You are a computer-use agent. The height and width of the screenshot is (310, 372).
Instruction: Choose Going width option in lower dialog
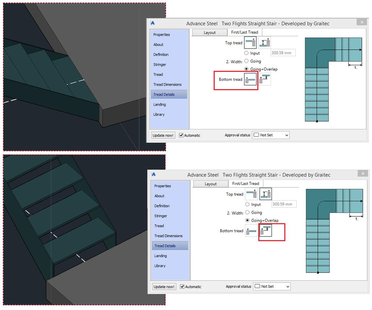[247, 212]
